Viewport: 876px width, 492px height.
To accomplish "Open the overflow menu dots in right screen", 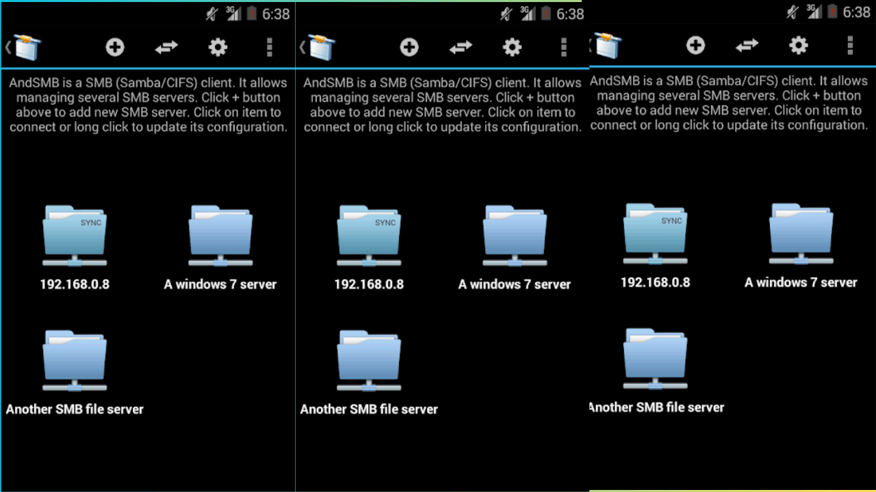I will [849, 45].
